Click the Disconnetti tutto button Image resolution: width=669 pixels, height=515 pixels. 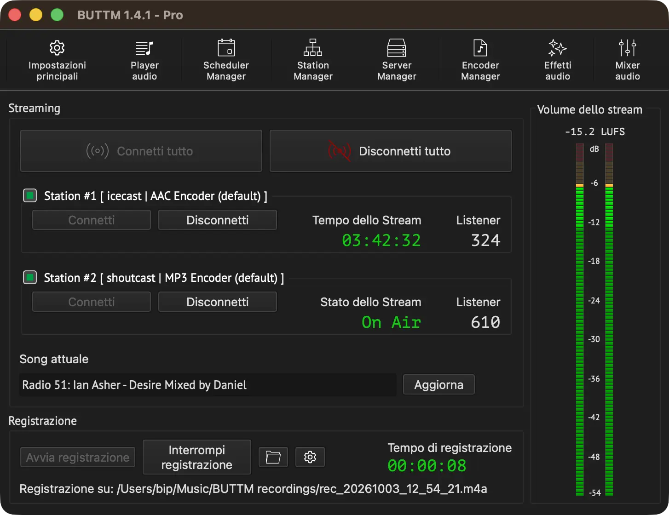[391, 151]
